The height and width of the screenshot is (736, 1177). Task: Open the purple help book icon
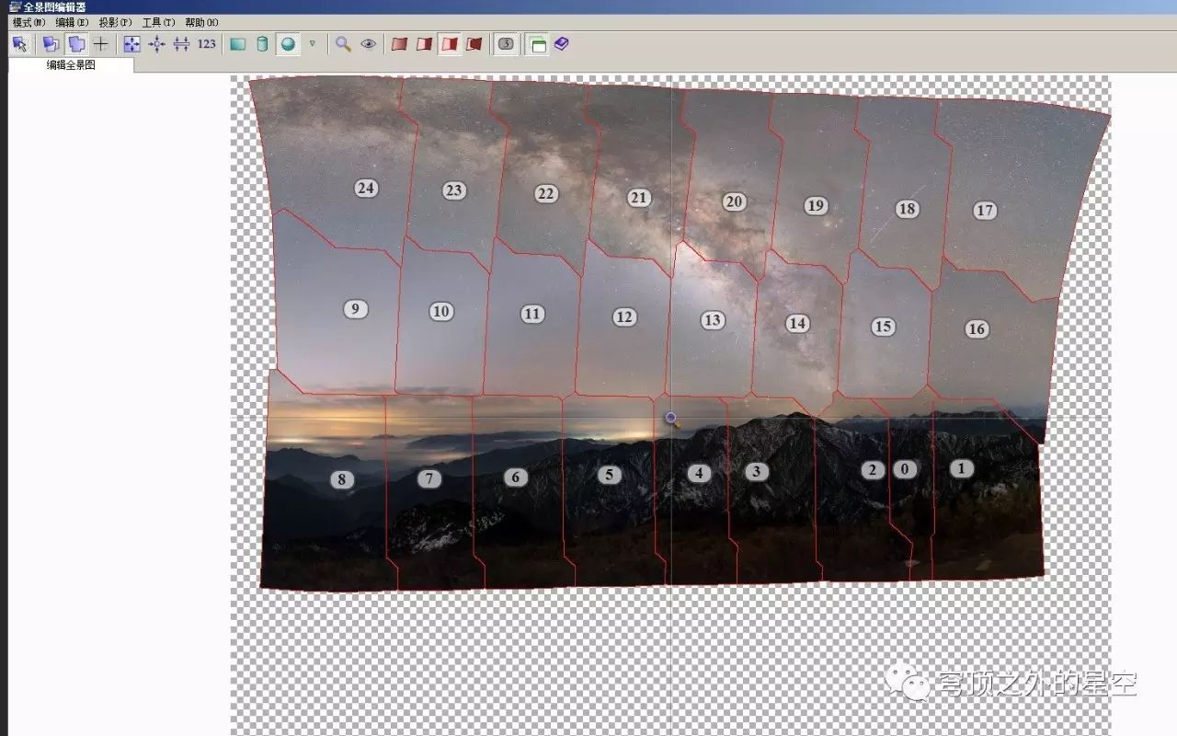click(562, 43)
